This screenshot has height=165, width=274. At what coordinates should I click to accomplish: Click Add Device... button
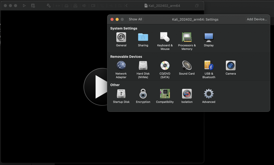click(x=257, y=19)
